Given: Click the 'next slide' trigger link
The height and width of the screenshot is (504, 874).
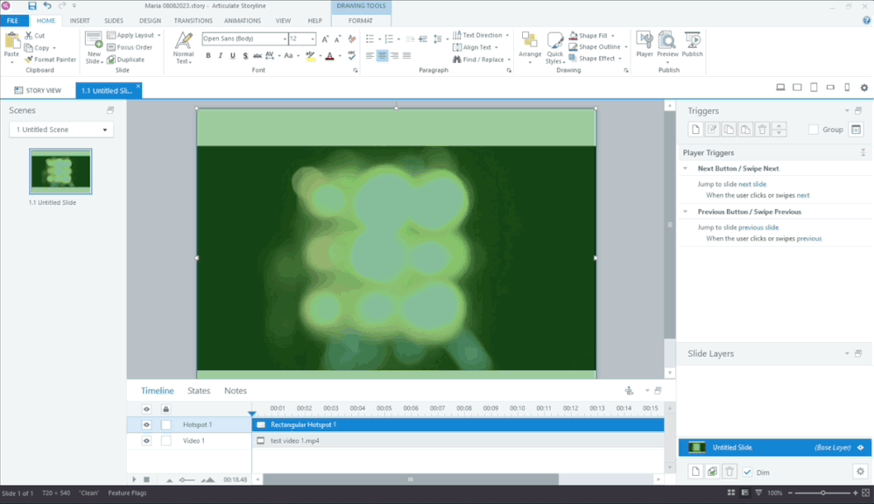Looking at the screenshot, I should pos(751,185).
